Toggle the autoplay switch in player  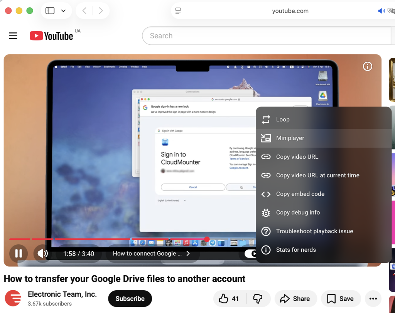[250, 253]
